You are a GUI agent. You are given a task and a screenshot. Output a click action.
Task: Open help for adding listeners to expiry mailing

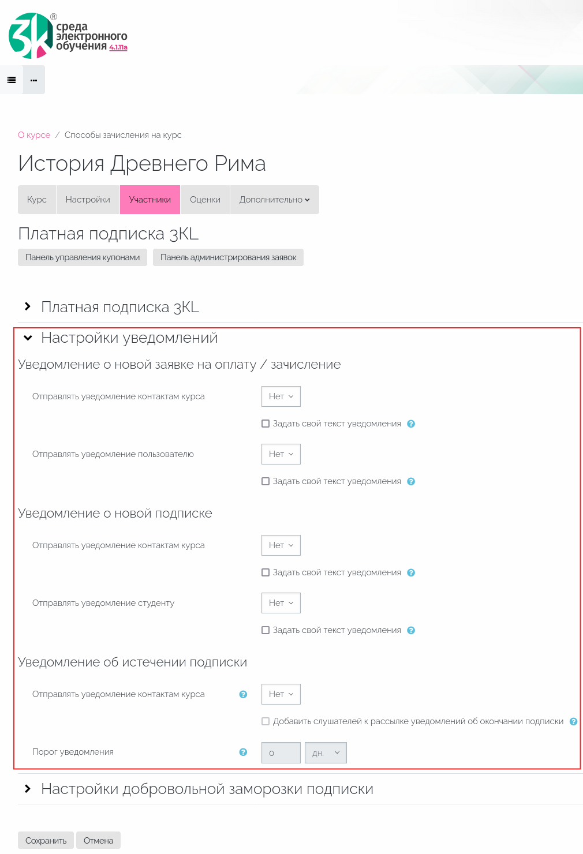[573, 721]
